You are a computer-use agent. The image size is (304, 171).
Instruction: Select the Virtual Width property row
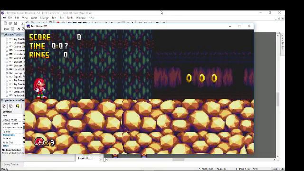pyautogui.click(x=13, y=120)
